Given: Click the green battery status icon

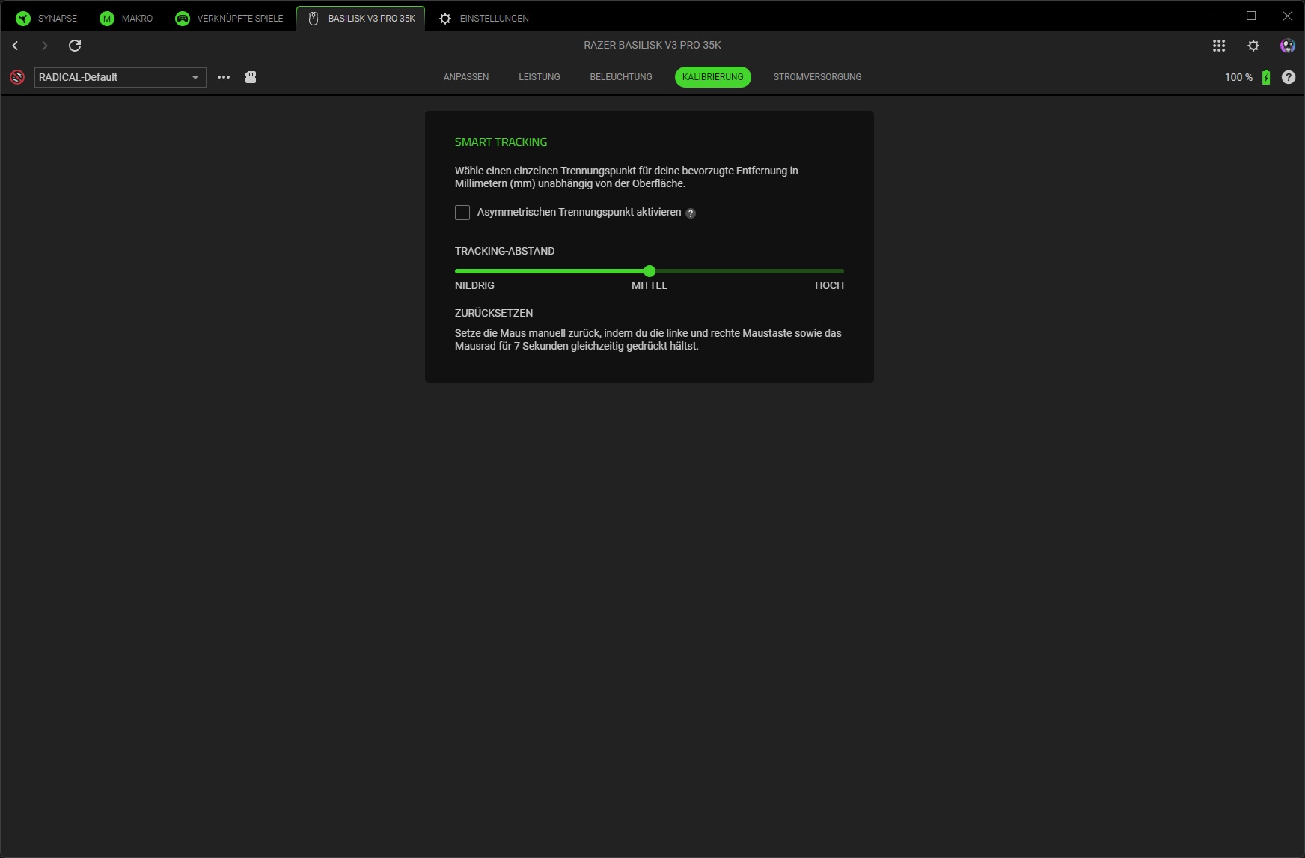Looking at the screenshot, I should (x=1266, y=77).
